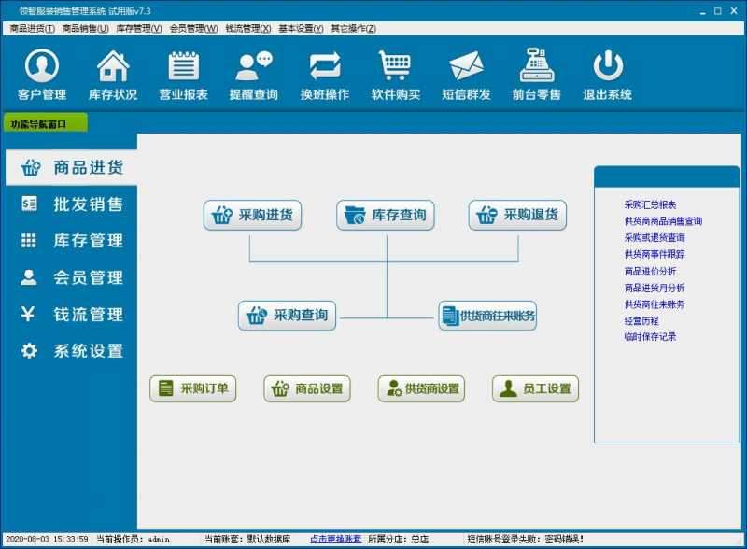747x549 pixels.
Task: Click the 采购进货 button
Action: [x=253, y=215]
